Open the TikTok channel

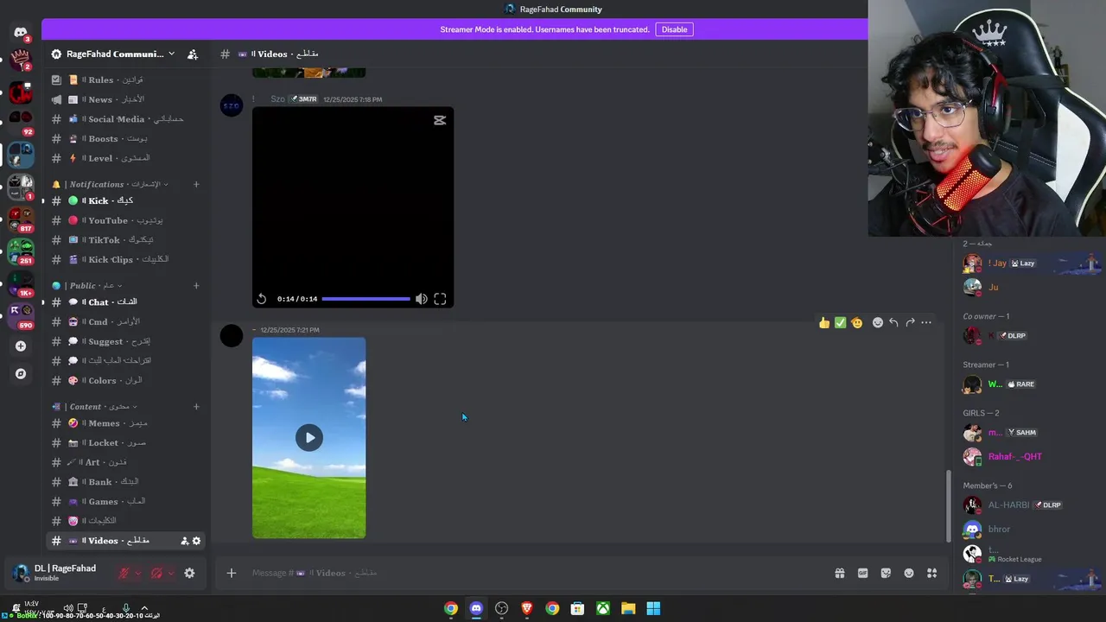click(125, 239)
